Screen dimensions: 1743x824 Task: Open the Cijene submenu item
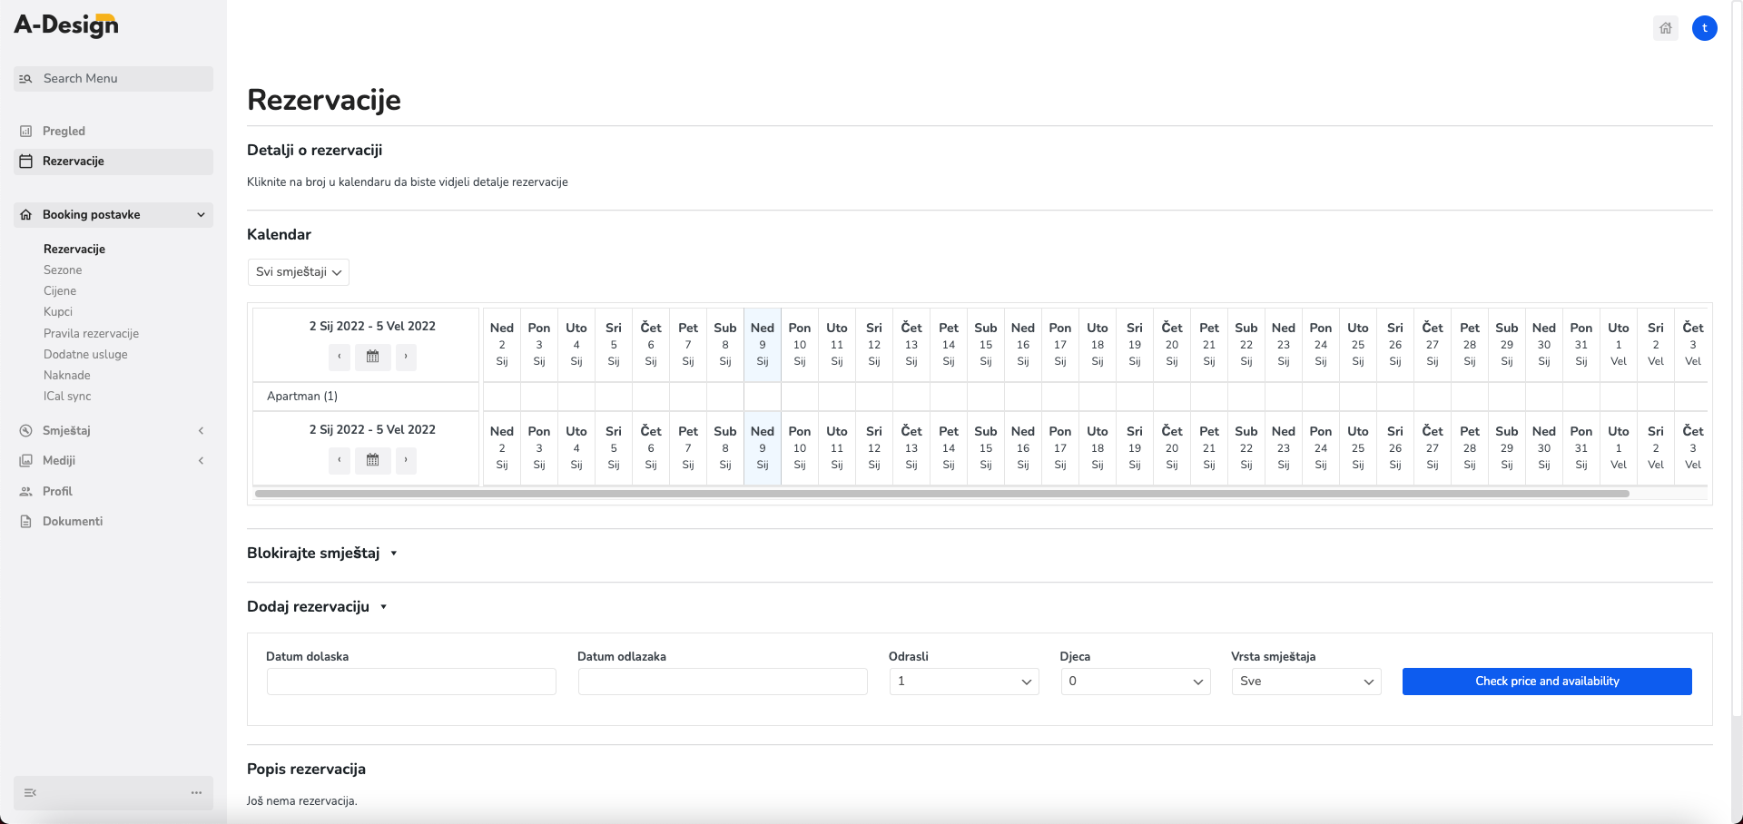[x=60, y=291]
